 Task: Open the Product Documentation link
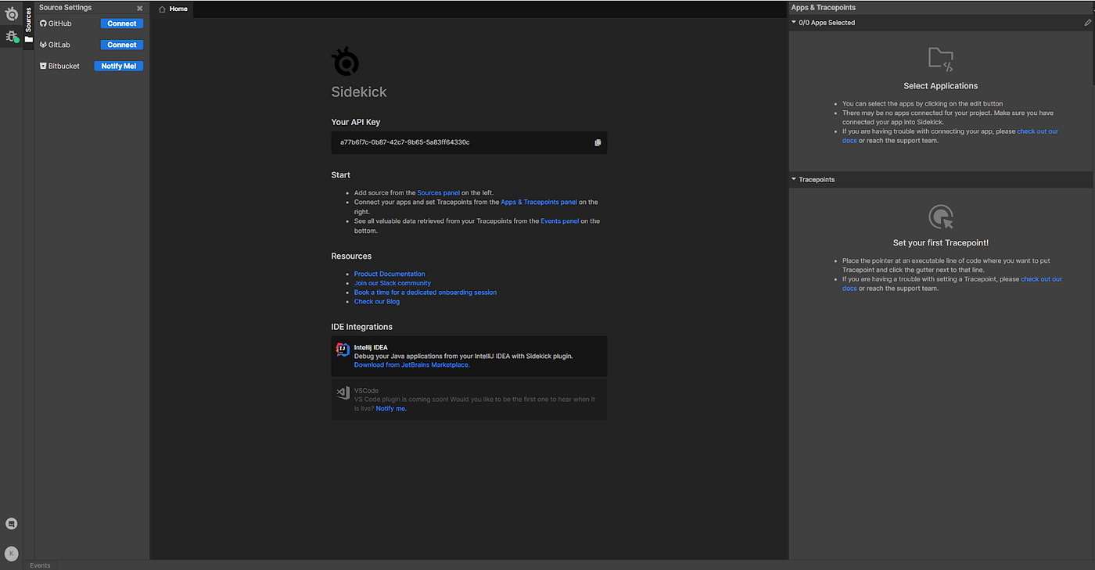(390, 274)
